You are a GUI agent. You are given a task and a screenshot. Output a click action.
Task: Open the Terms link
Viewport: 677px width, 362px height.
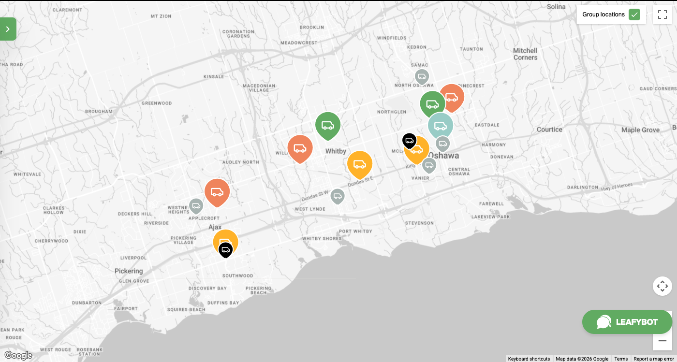(x=621, y=359)
